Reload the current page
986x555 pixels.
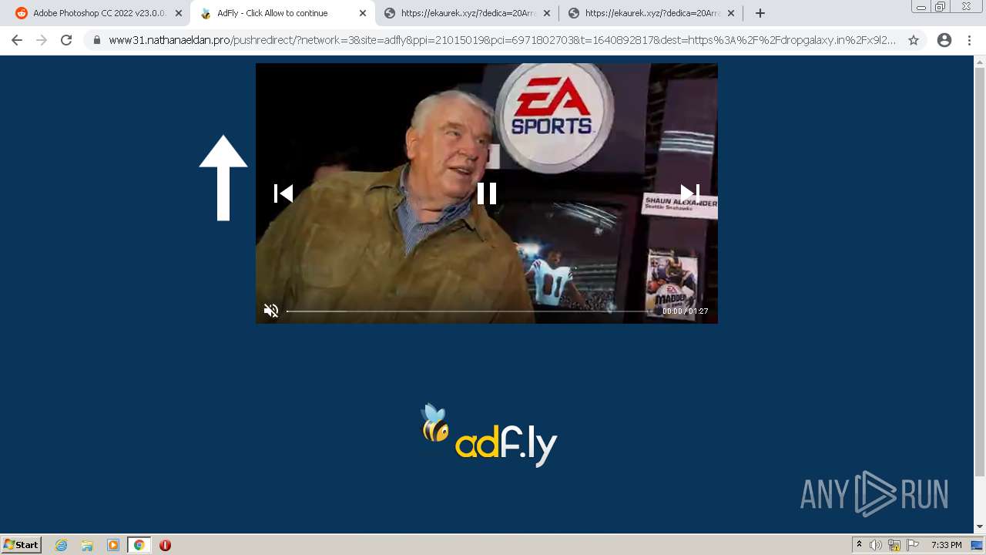tap(66, 40)
